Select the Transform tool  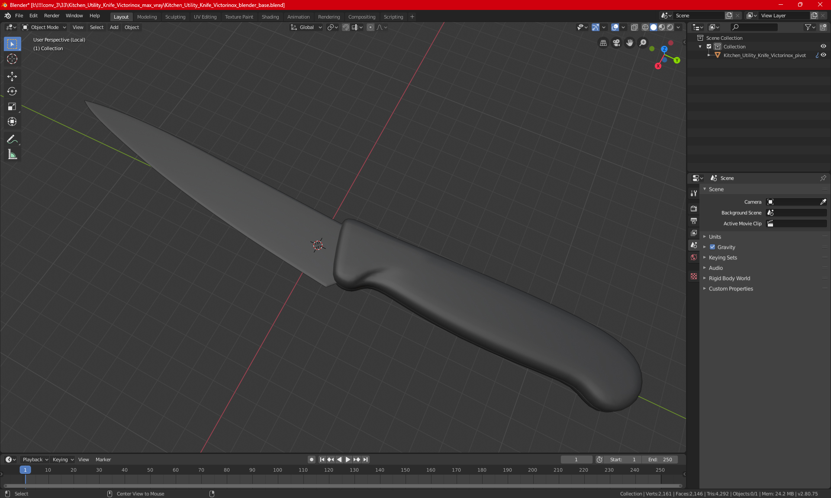pyautogui.click(x=12, y=121)
